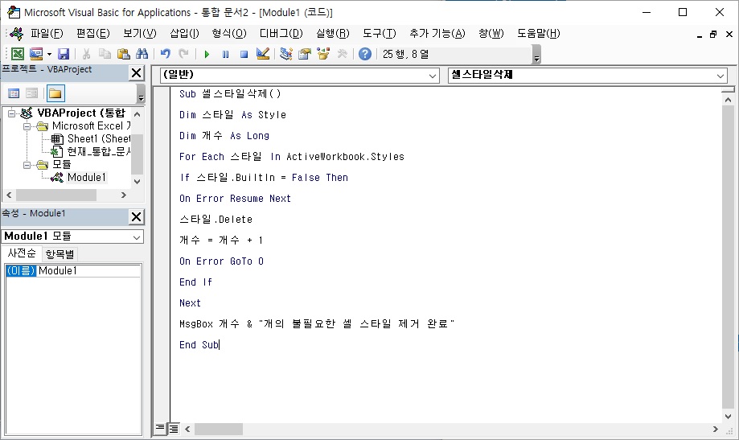Open 추가 기능(A) menu
Viewport: 739px width, 440px height.
click(x=437, y=34)
